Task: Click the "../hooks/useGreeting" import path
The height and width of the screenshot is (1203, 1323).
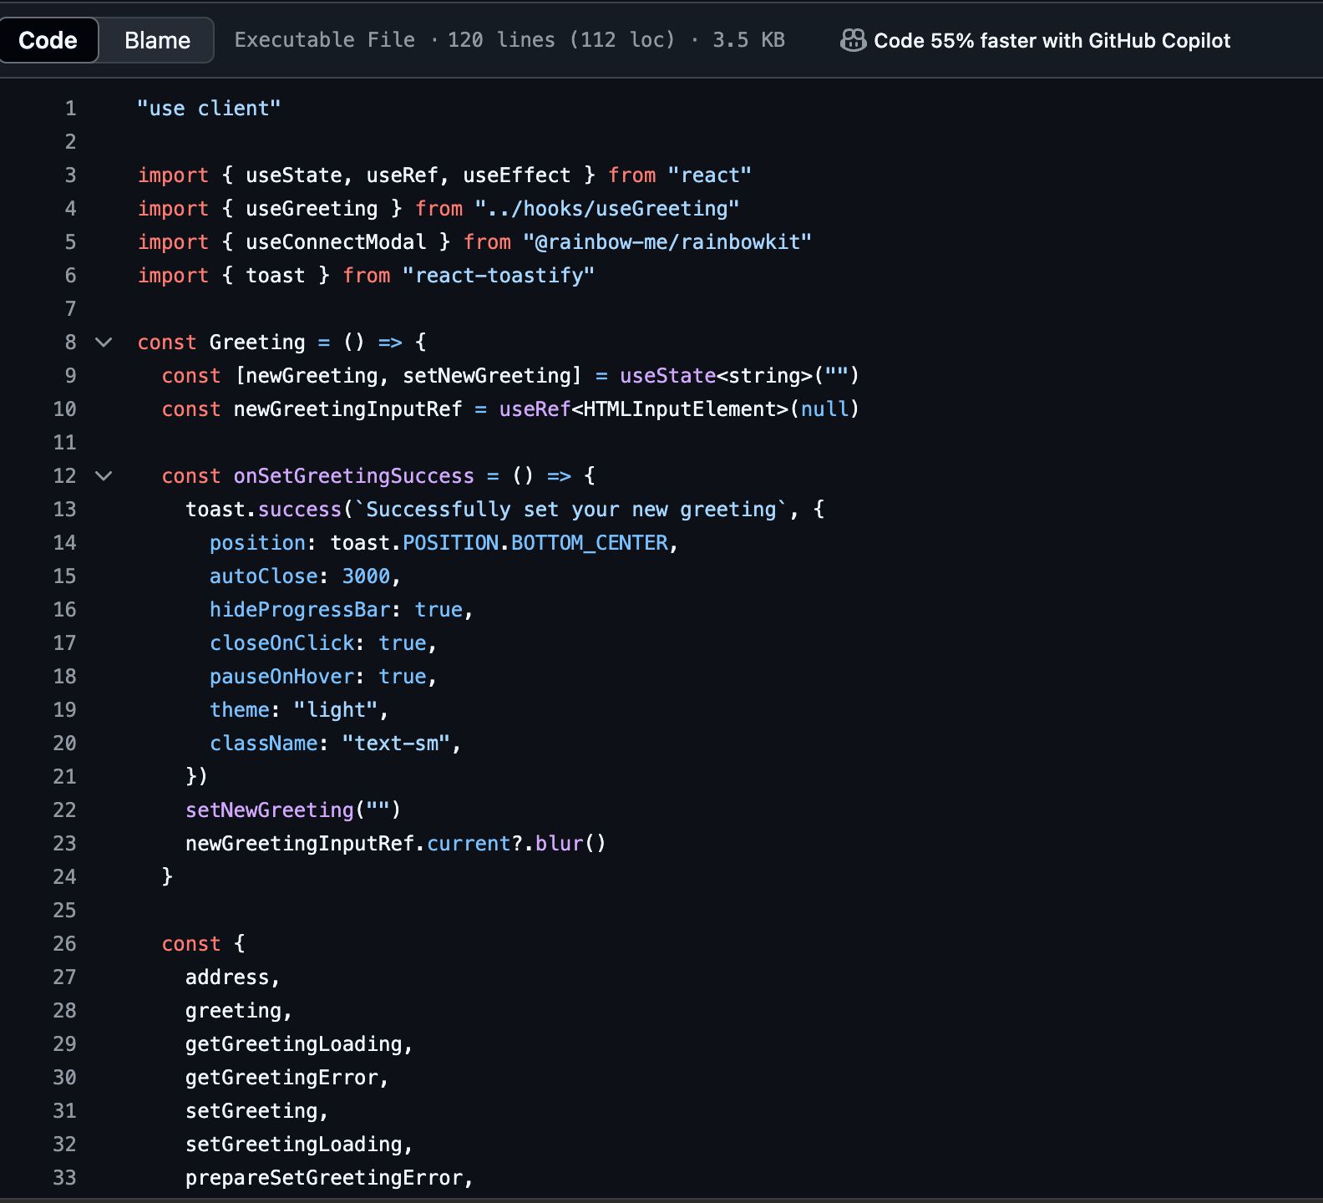Action: click(x=607, y=208)
